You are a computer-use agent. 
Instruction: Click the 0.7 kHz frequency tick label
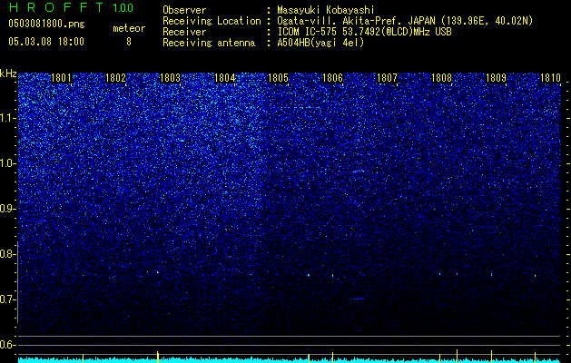[x=7, y=299]
